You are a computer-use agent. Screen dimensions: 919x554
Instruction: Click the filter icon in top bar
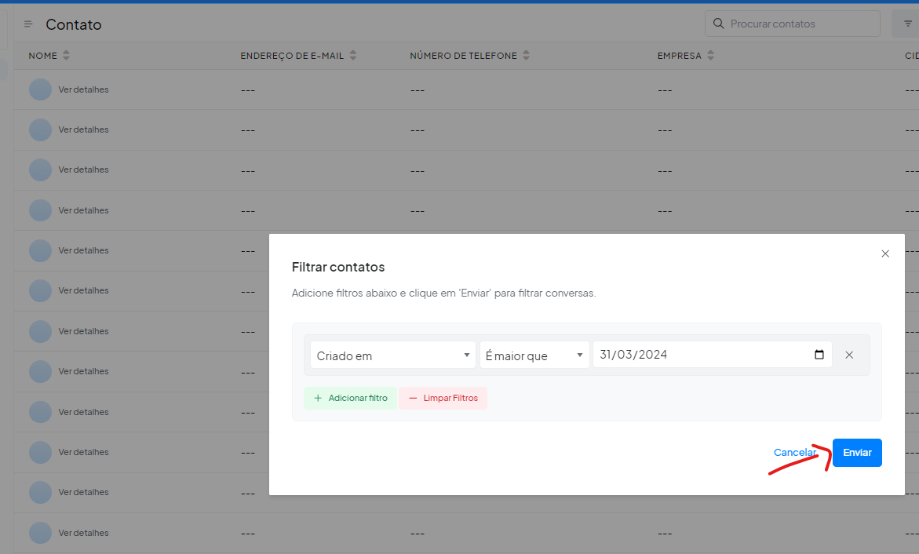tap(907, 24)
